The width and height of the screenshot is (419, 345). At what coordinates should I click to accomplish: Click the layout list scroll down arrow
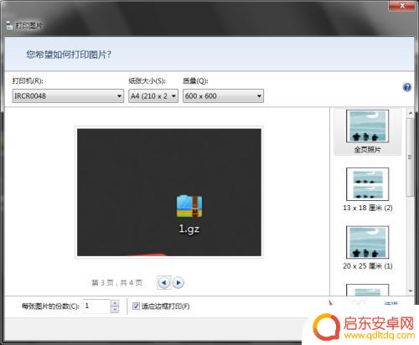click(411, 291)
